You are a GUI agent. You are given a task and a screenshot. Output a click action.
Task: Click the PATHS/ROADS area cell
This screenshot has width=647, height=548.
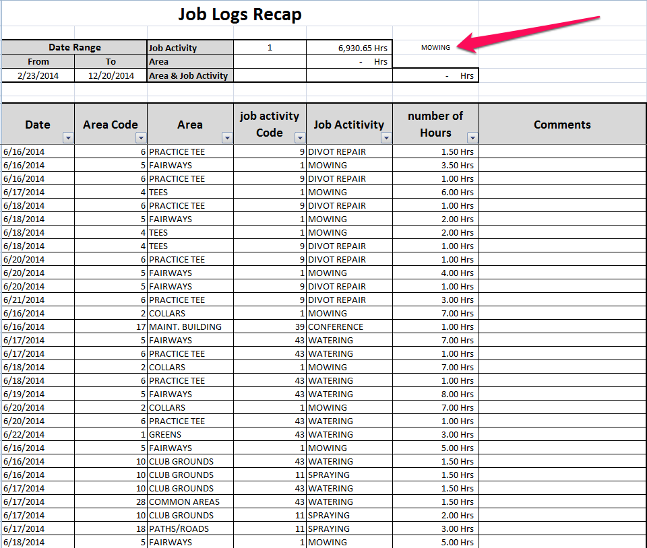[190, 528]
